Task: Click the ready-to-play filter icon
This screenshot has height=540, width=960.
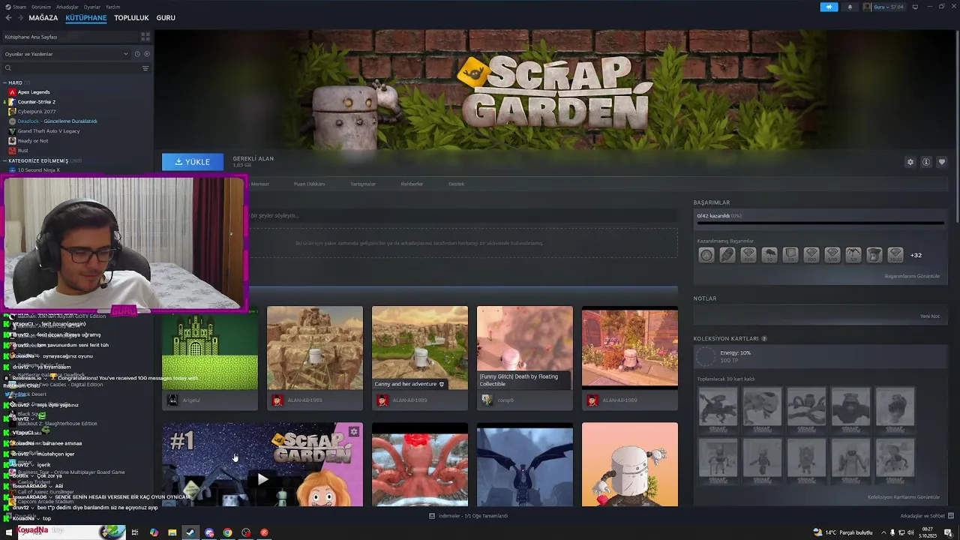Action: [147, 54]
